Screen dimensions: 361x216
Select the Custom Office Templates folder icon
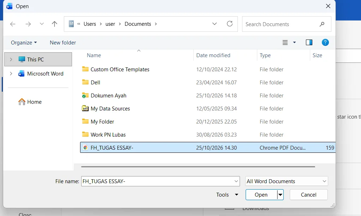point(85,69)
